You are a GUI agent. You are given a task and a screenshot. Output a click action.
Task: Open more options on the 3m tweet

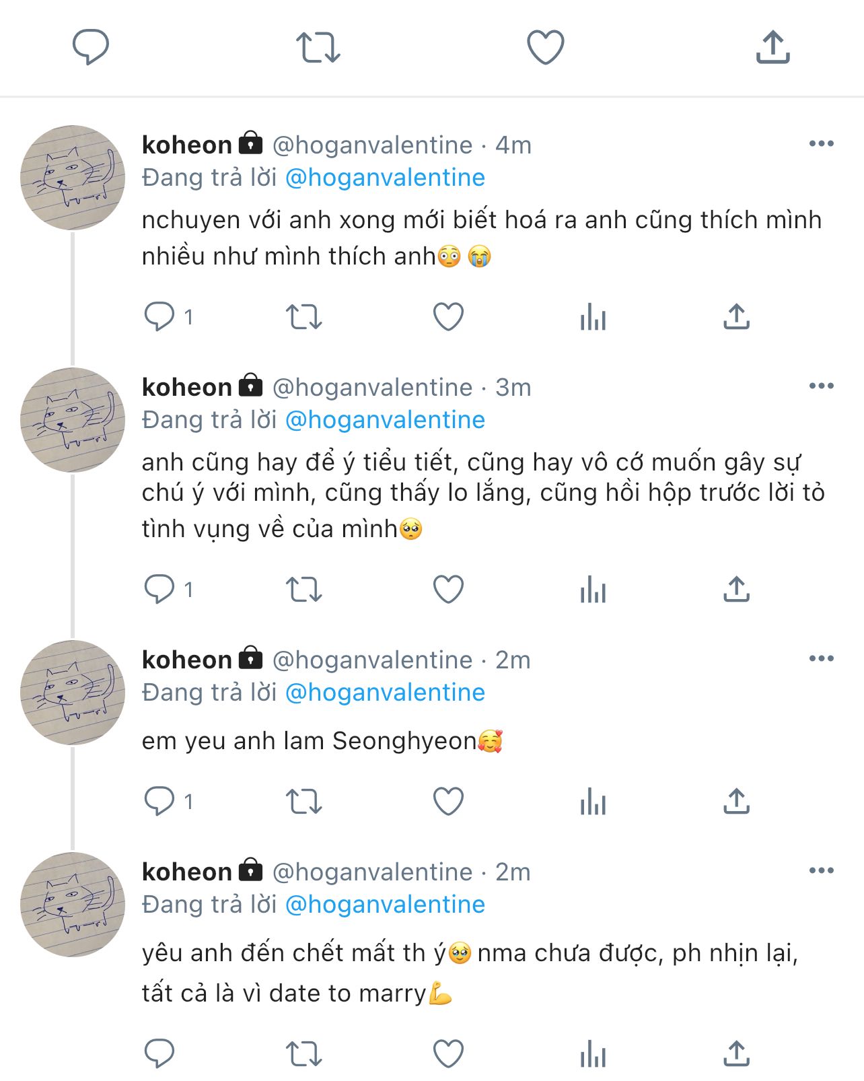821,386
